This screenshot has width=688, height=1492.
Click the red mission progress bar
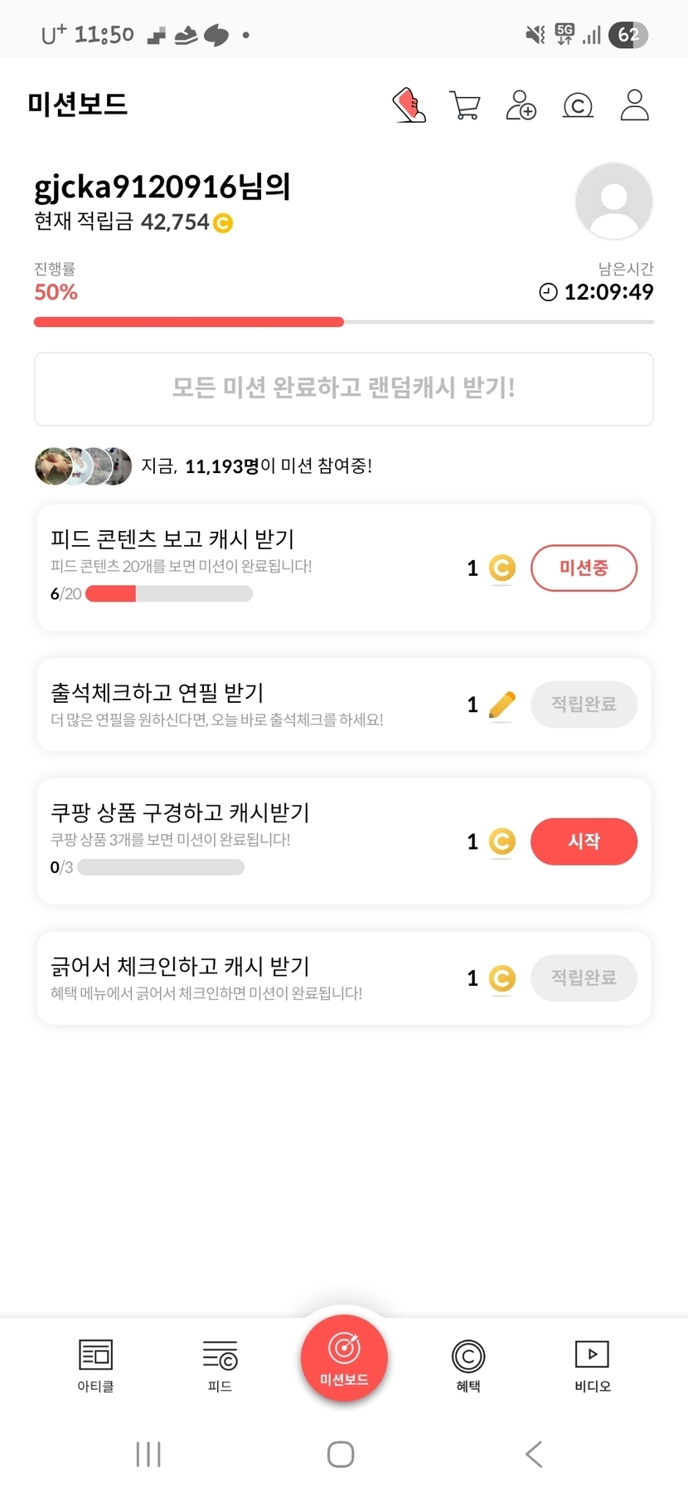(189, 322)
